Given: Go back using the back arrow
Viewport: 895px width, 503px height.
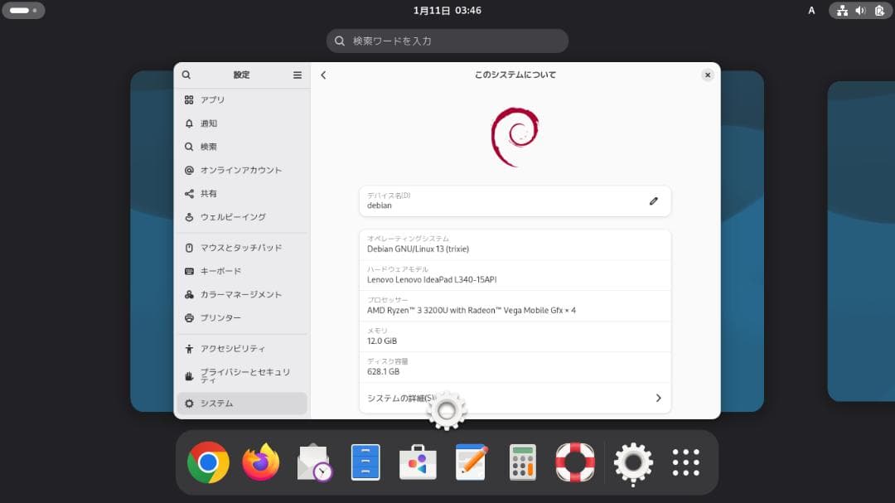Looking at the screenshot, I should click(323, 75).
